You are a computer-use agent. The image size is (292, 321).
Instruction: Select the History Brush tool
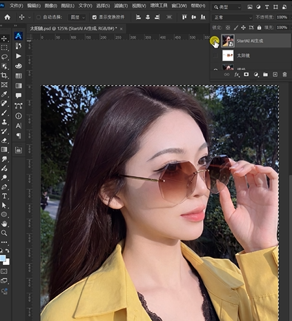(x=4, y=131)
